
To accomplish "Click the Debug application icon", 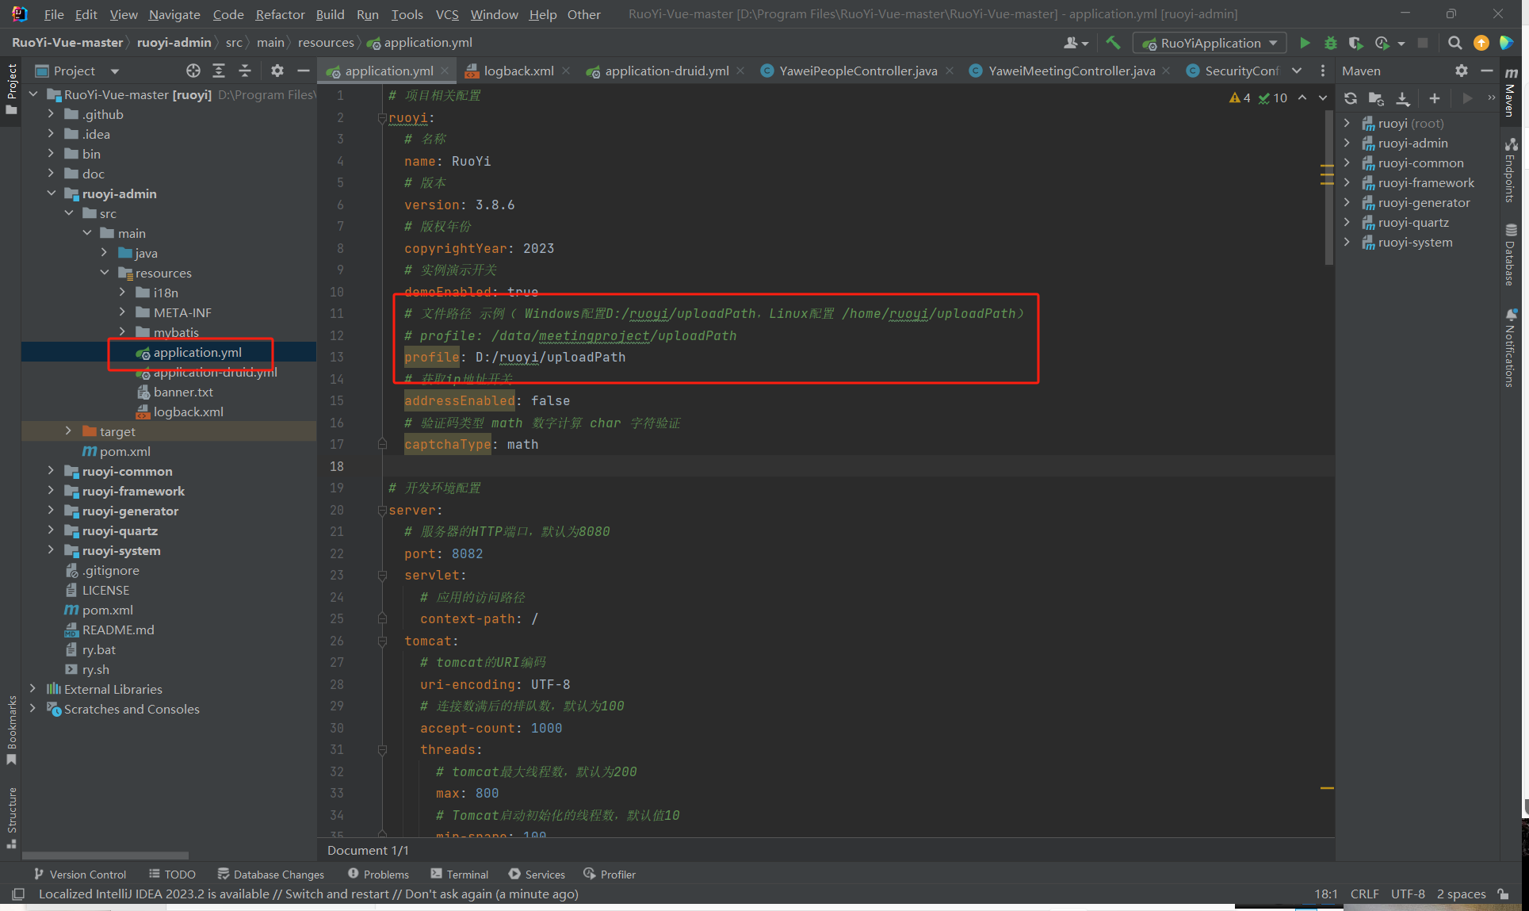I will pyautogui.click(x=1331, y=42).
